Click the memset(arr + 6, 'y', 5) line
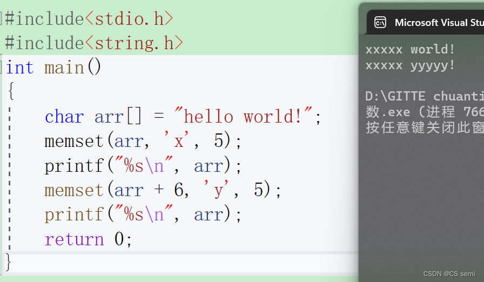The image size is (484, 282). click(x=163, y=190)
